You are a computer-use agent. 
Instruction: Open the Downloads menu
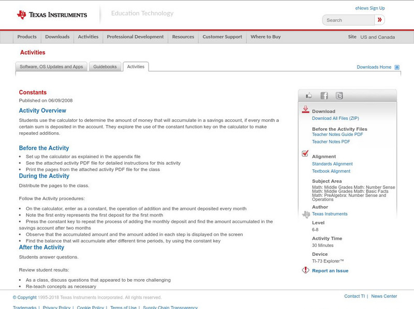click(57, 37)
